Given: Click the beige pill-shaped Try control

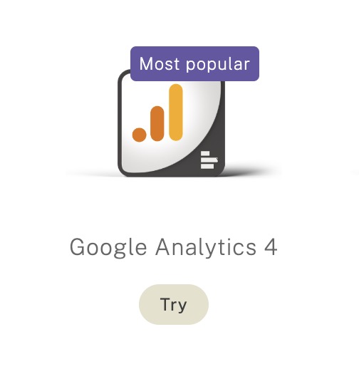Looking at the screenshot, I should point(174,304).
